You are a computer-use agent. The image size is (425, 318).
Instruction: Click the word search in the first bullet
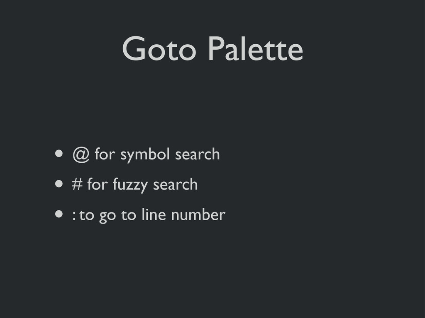(x=197, y=154)
